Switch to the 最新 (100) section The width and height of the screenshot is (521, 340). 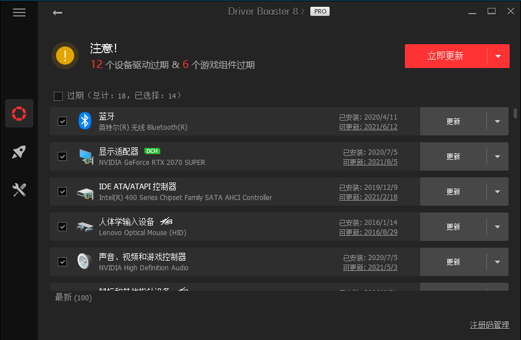tap(73, 297)
